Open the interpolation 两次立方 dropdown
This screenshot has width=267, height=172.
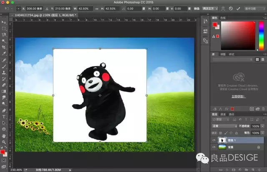210,8
